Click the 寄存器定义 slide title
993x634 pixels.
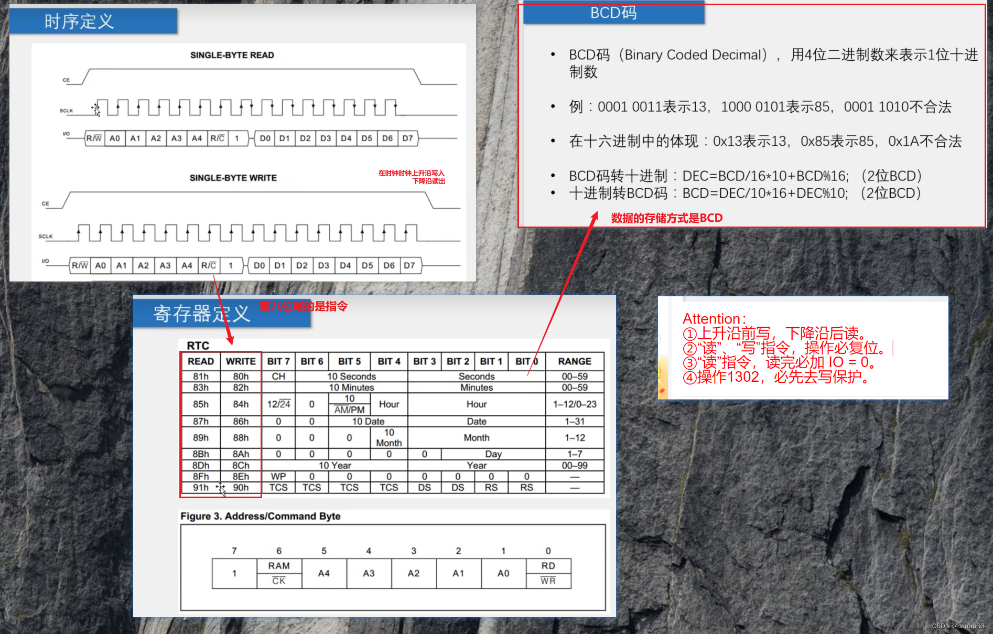202,314
